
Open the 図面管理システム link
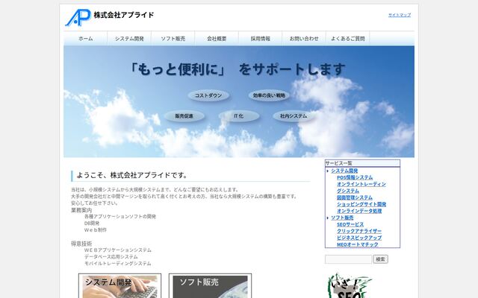[x=355, y=197]
